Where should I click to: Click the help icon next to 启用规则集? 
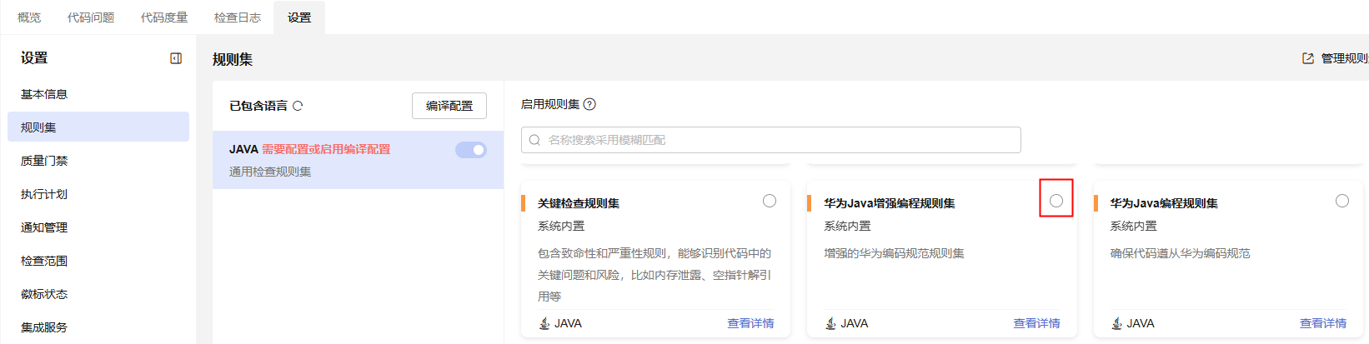589,104
